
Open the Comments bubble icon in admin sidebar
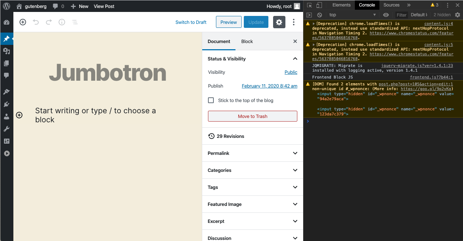[x=6, y=75]
